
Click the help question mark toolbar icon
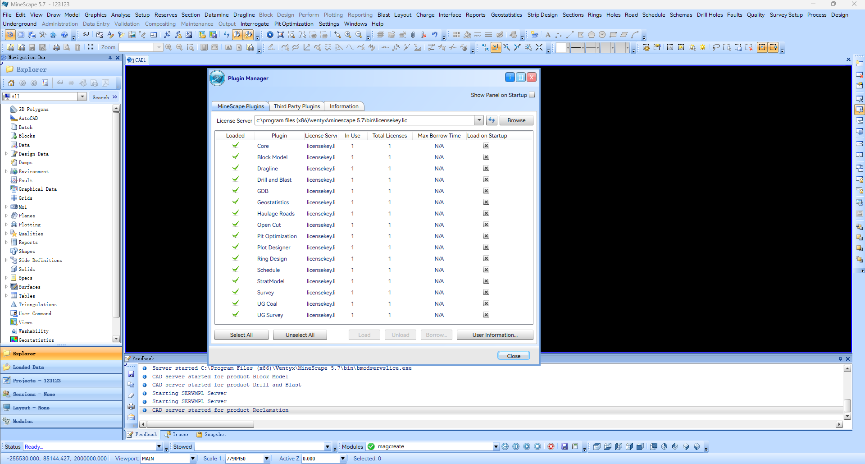tap(64, 35)
